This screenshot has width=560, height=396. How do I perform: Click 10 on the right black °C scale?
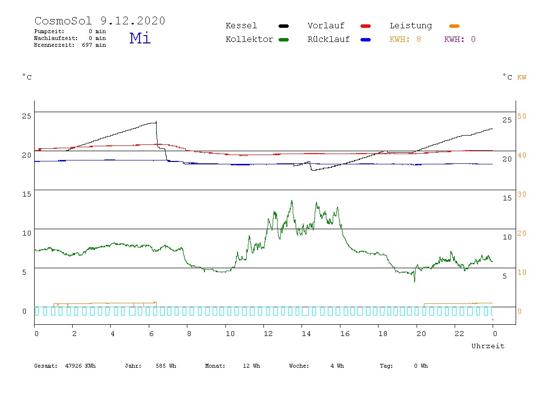[507, 237]
